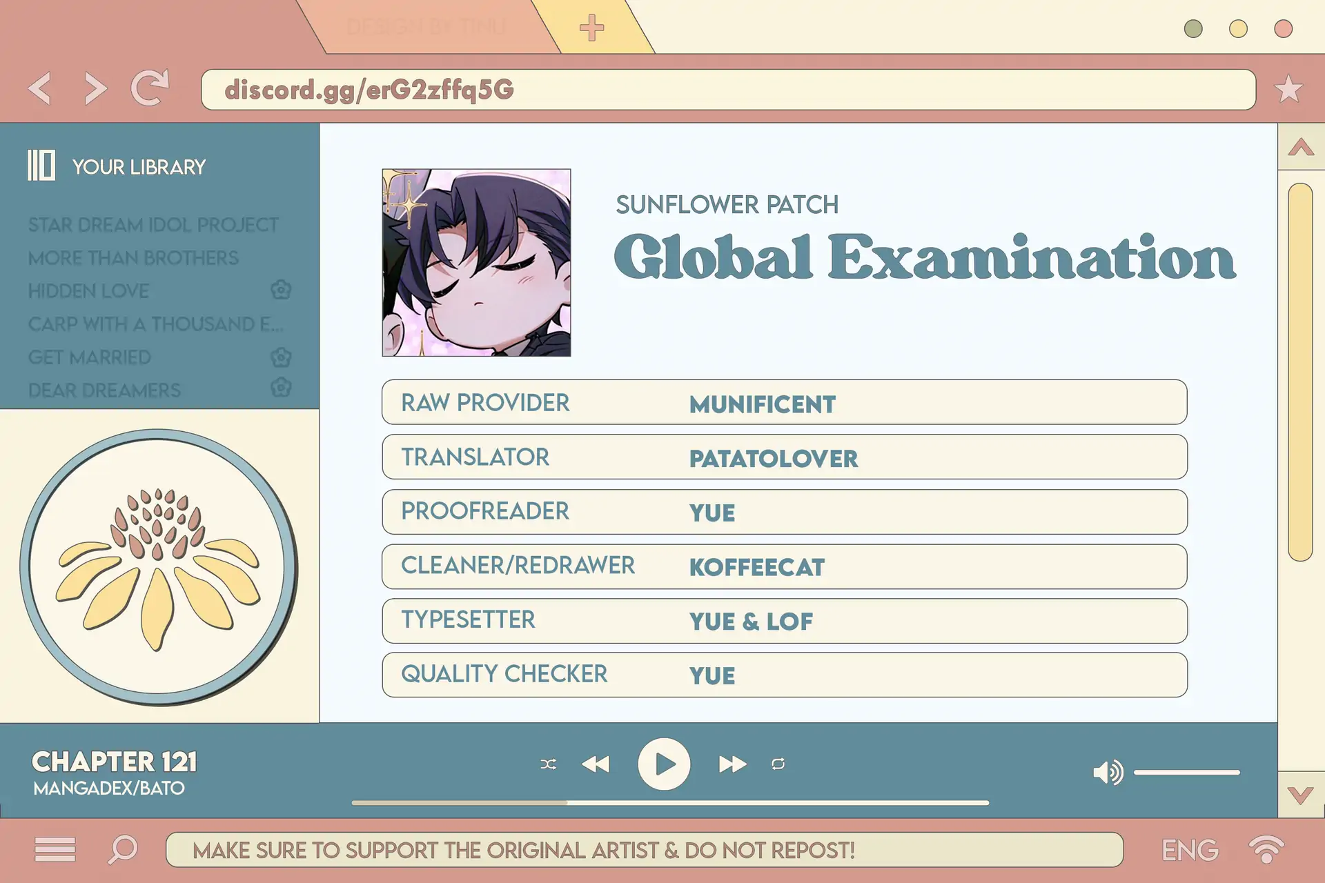Click the ENG language indicator
Image resolution: width=1325 pixels, height=883 pixels.
tap(1190, 850)
